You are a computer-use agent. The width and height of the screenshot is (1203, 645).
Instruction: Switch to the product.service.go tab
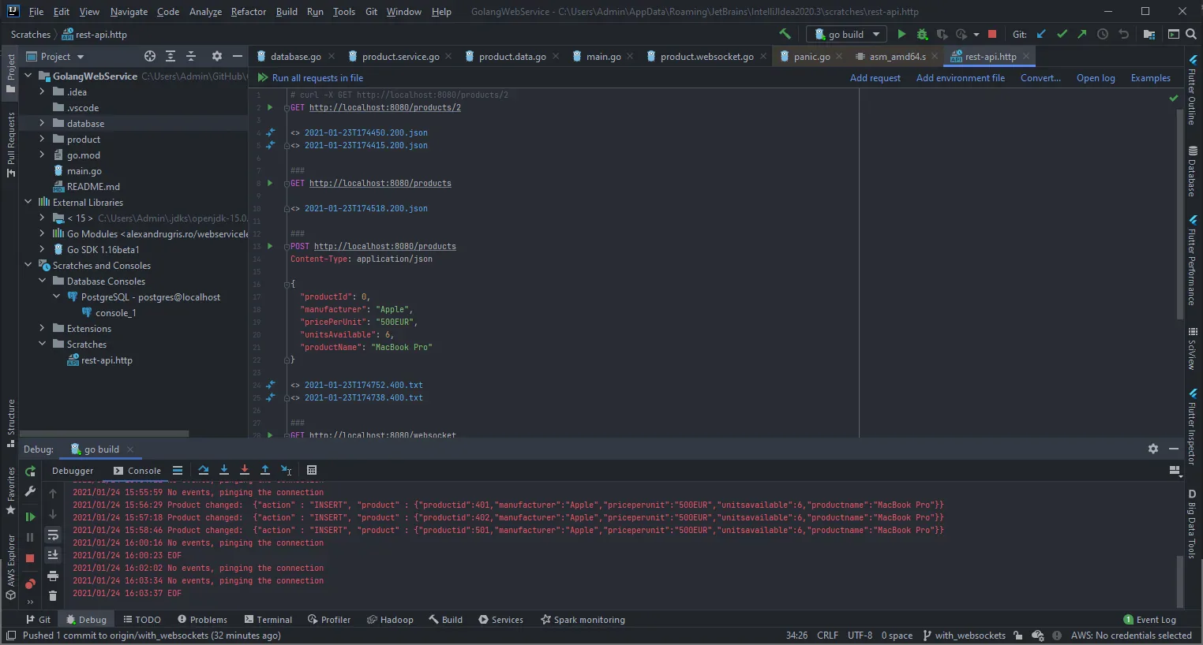(x=400, y=56)
